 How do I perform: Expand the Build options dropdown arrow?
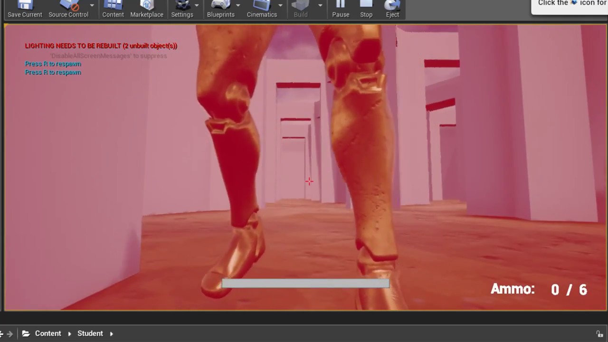click(x=320, y=5)
